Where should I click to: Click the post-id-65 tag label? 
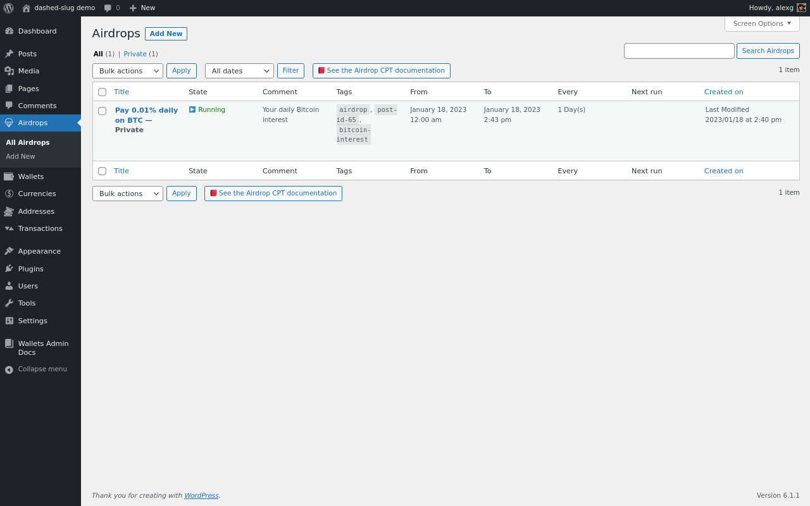[x=367, y=114]
